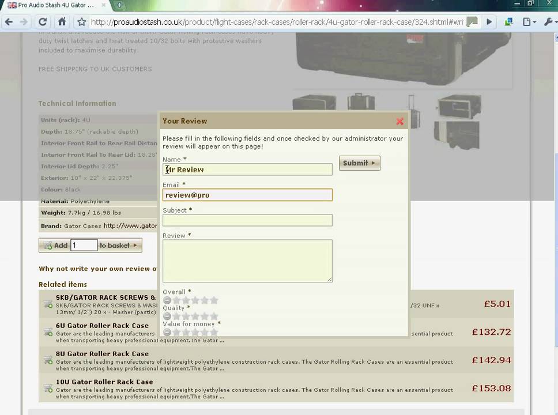
Task: Rate Quality five stars
Action: pos(214,316)
